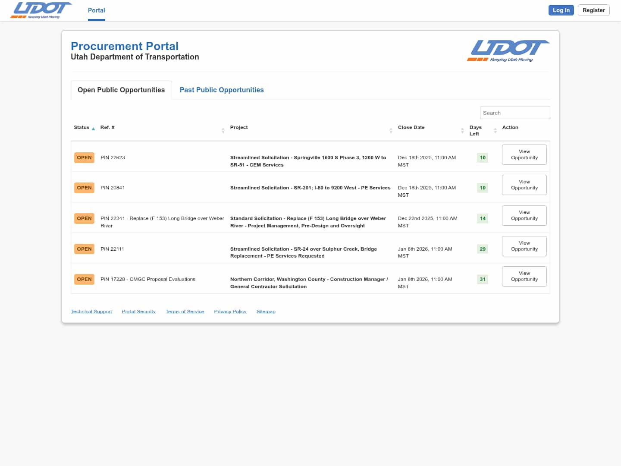Click the Standard Solicitation Weber River project title
621x466 pixels.
pyautogui.click(x=308, y=222)
